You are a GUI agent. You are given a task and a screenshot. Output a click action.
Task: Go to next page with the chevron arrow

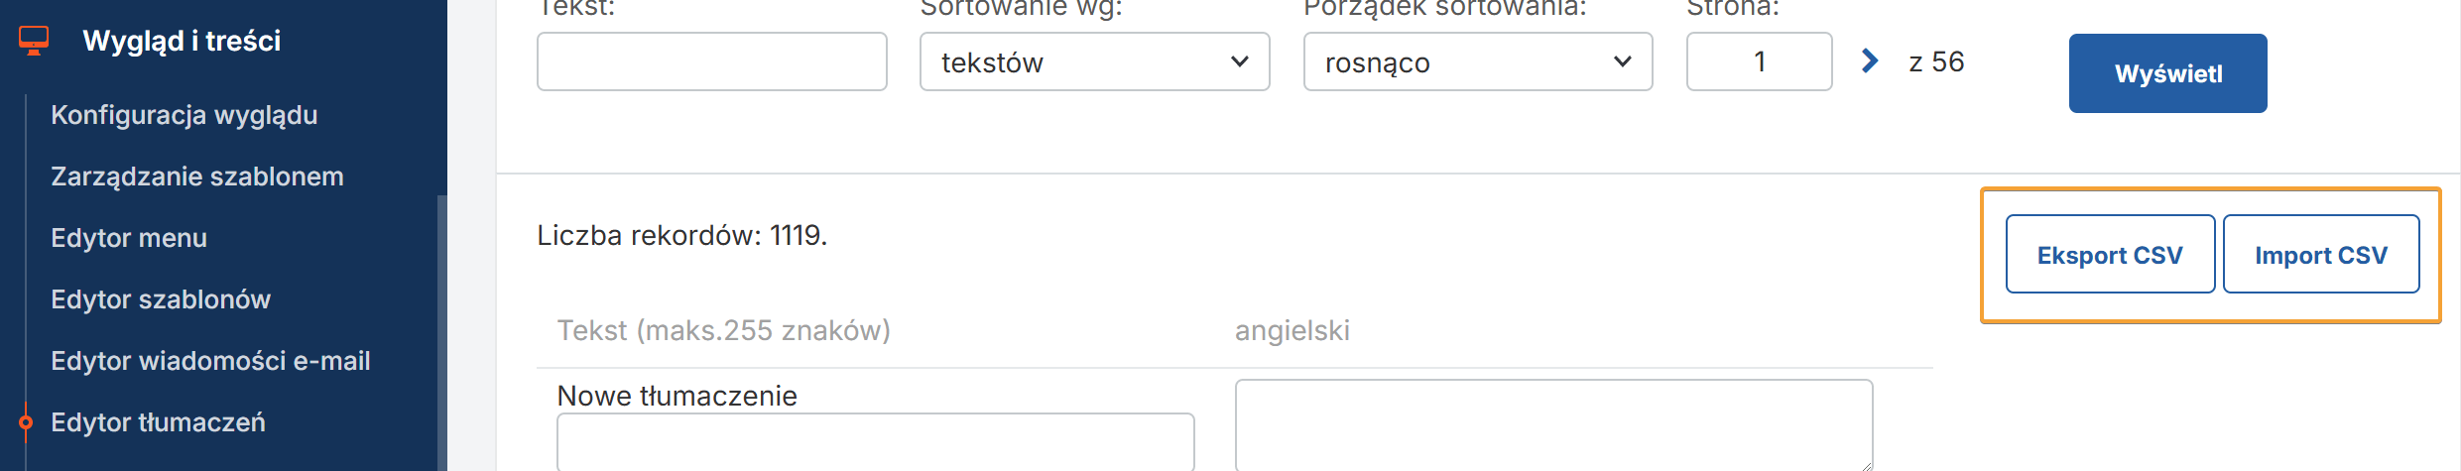click(1870, 61)
